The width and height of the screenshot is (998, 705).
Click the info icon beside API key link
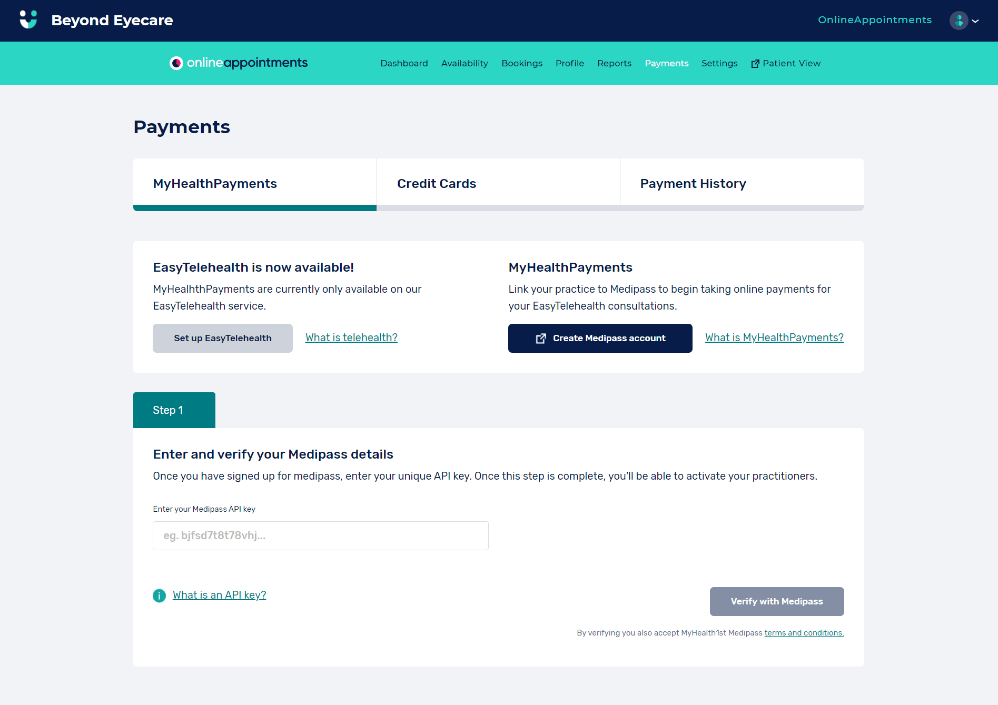pos(159,595)
